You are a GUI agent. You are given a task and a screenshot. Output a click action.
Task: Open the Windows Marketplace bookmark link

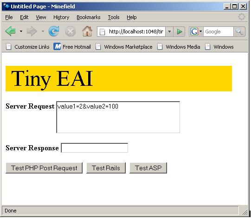point(124,47)
